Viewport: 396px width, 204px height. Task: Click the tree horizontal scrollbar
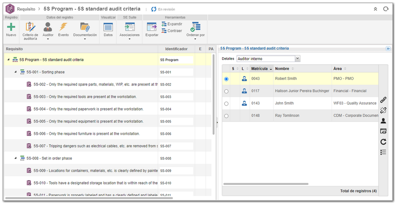tap(89, 198)
